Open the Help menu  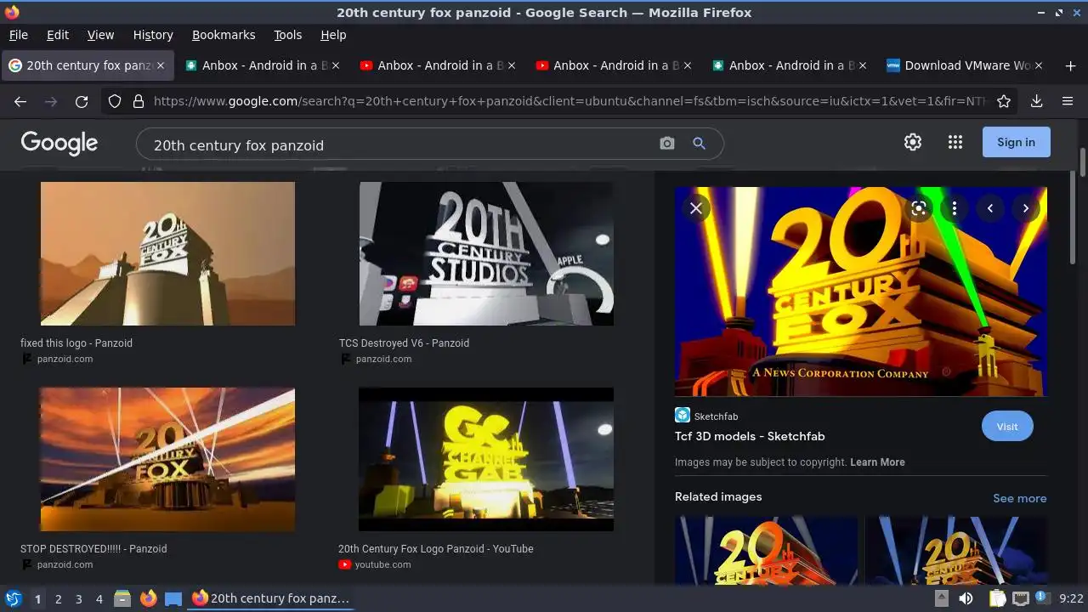[x=333, y=35]
